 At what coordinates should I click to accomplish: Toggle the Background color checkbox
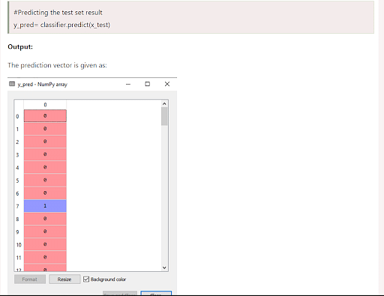pyautogui.click(x=86, y=279)
